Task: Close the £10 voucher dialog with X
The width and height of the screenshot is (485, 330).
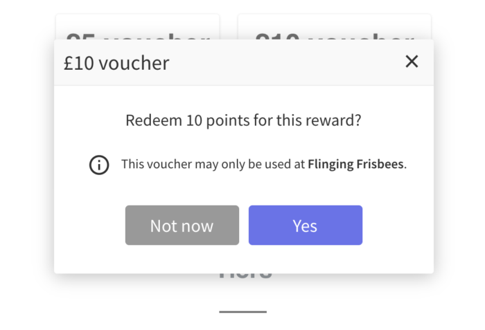Action: pos(412,62)
